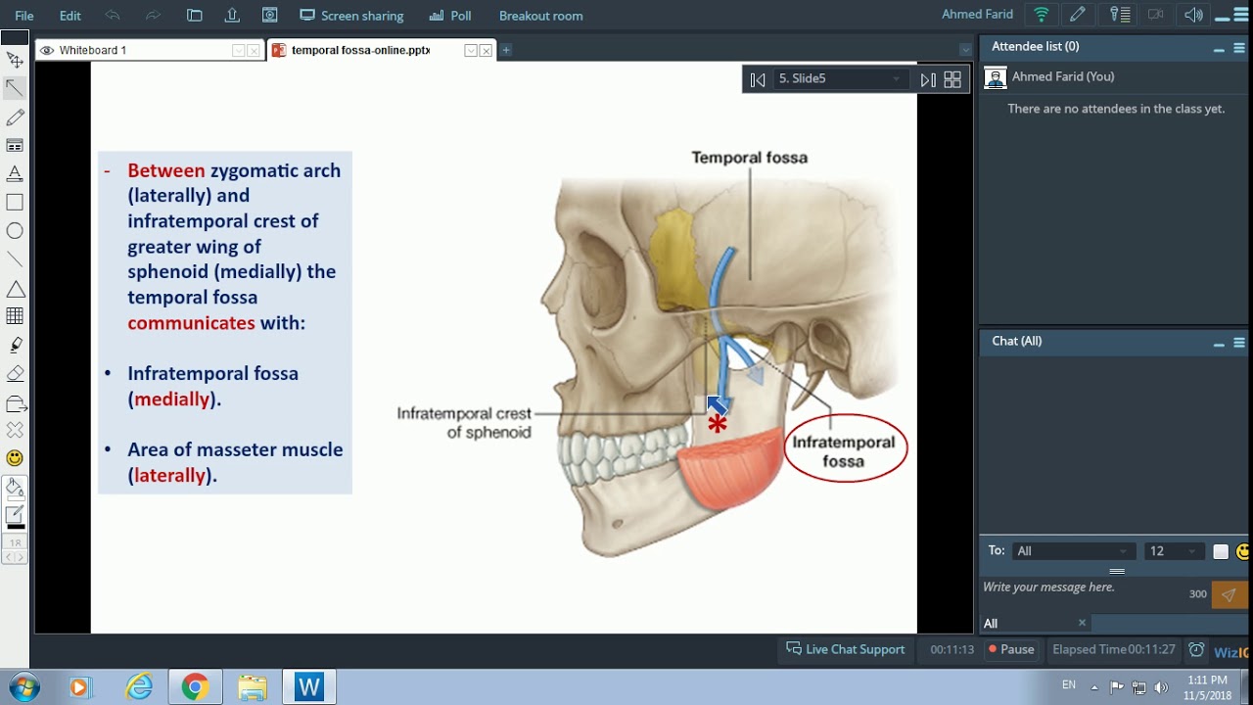Select the move/pan tool in left toolbar
Image resolution: width=1253 pixels, height=705 pixels.
[15, 60]
